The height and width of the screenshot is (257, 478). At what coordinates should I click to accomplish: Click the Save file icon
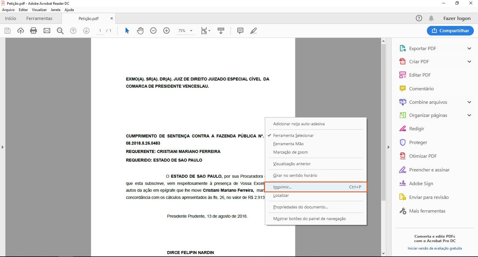[7, 31]
